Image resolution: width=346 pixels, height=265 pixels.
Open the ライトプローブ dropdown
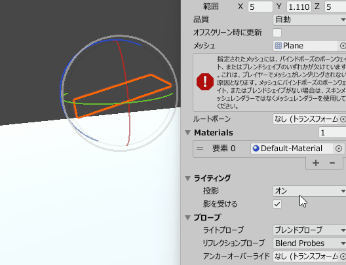(x=309, y=230)
